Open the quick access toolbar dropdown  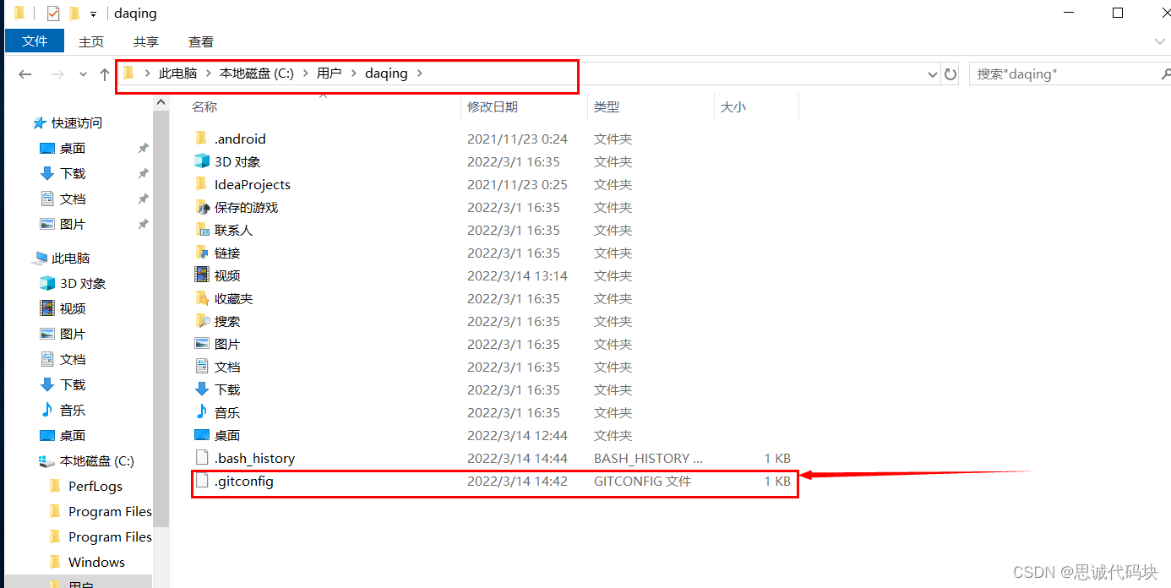pyautogui.click(x=93, y=14)
